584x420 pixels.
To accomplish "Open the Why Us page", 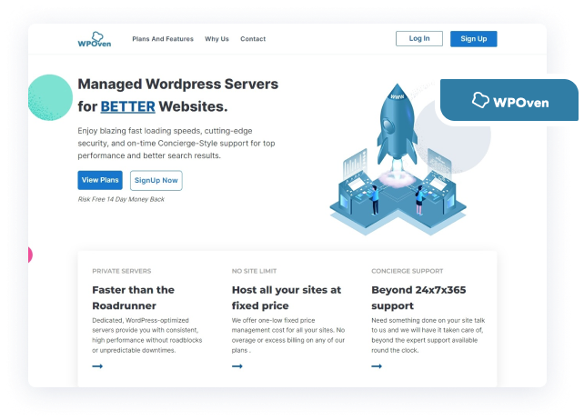I will click(x=216, y=39).
